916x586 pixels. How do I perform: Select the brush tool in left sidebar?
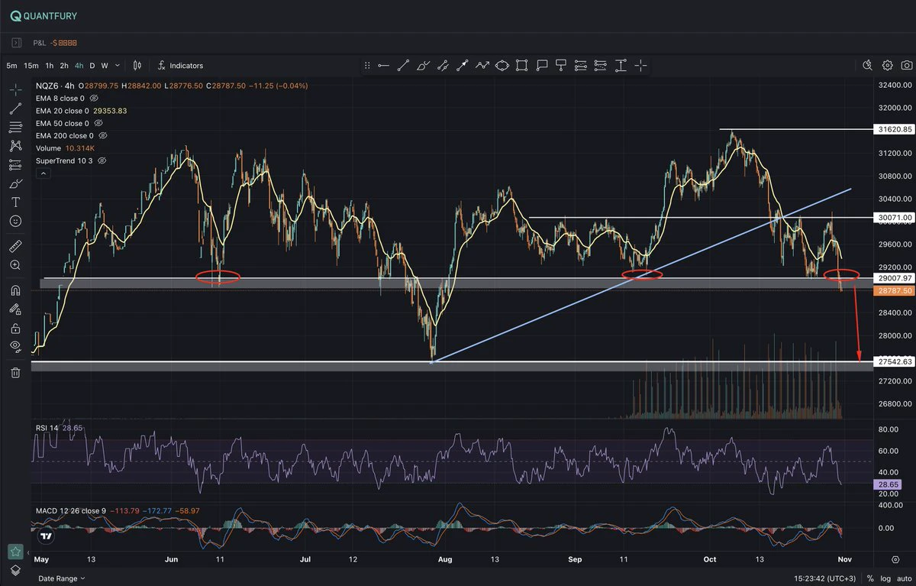point(15,183)
